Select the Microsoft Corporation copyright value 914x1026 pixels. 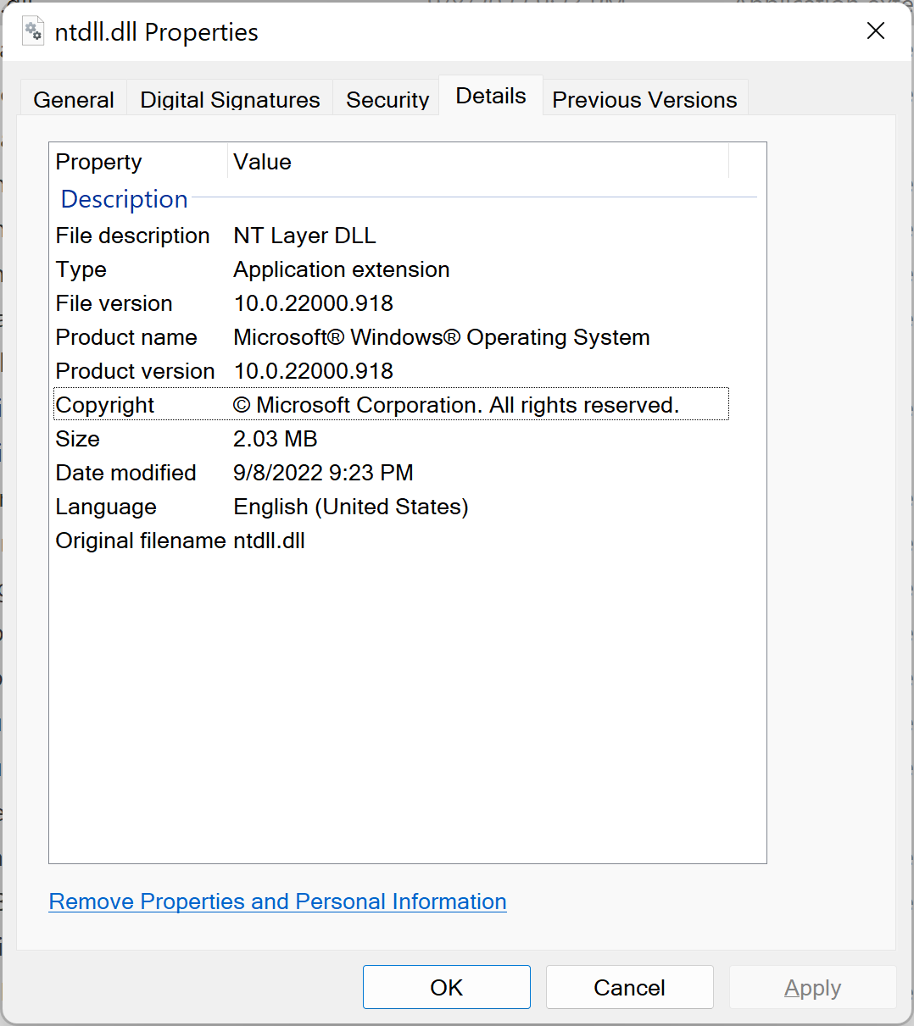456,405
